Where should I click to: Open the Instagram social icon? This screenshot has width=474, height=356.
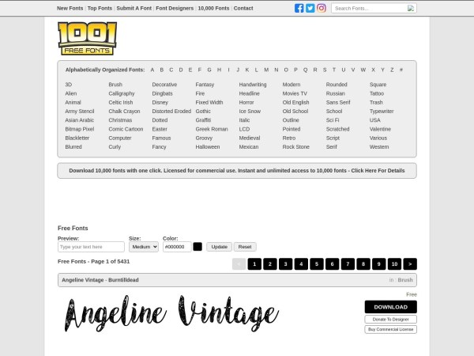tap(322, 8)
